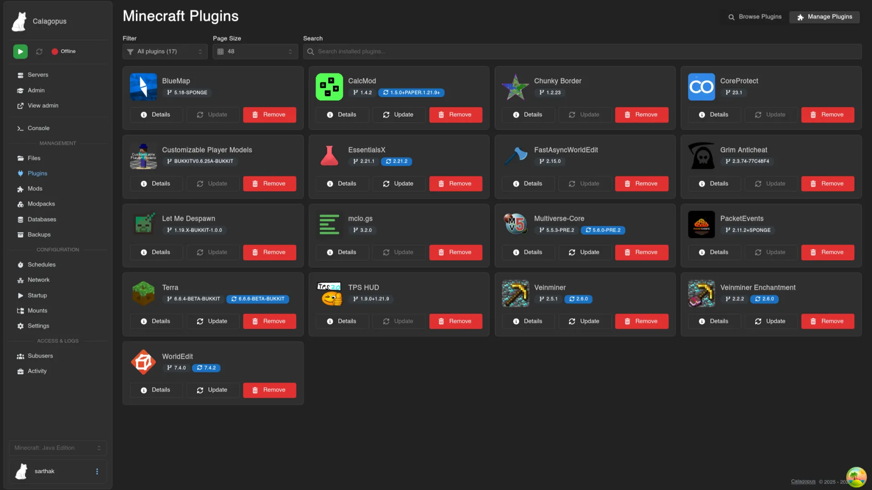Screen dimensions: 872x490
Task: Remove the Terra plugin
Action: click(x=269, y=321)
